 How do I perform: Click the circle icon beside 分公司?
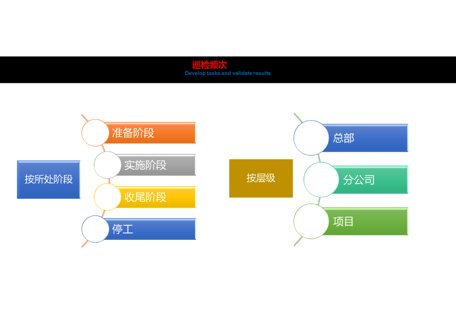tap(321, 179)
